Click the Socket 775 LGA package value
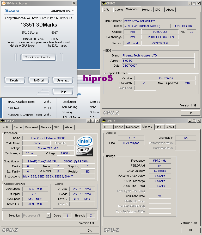The width and height of the screenshot is (202, 235). pyautogui.click(x=48, y=148)
